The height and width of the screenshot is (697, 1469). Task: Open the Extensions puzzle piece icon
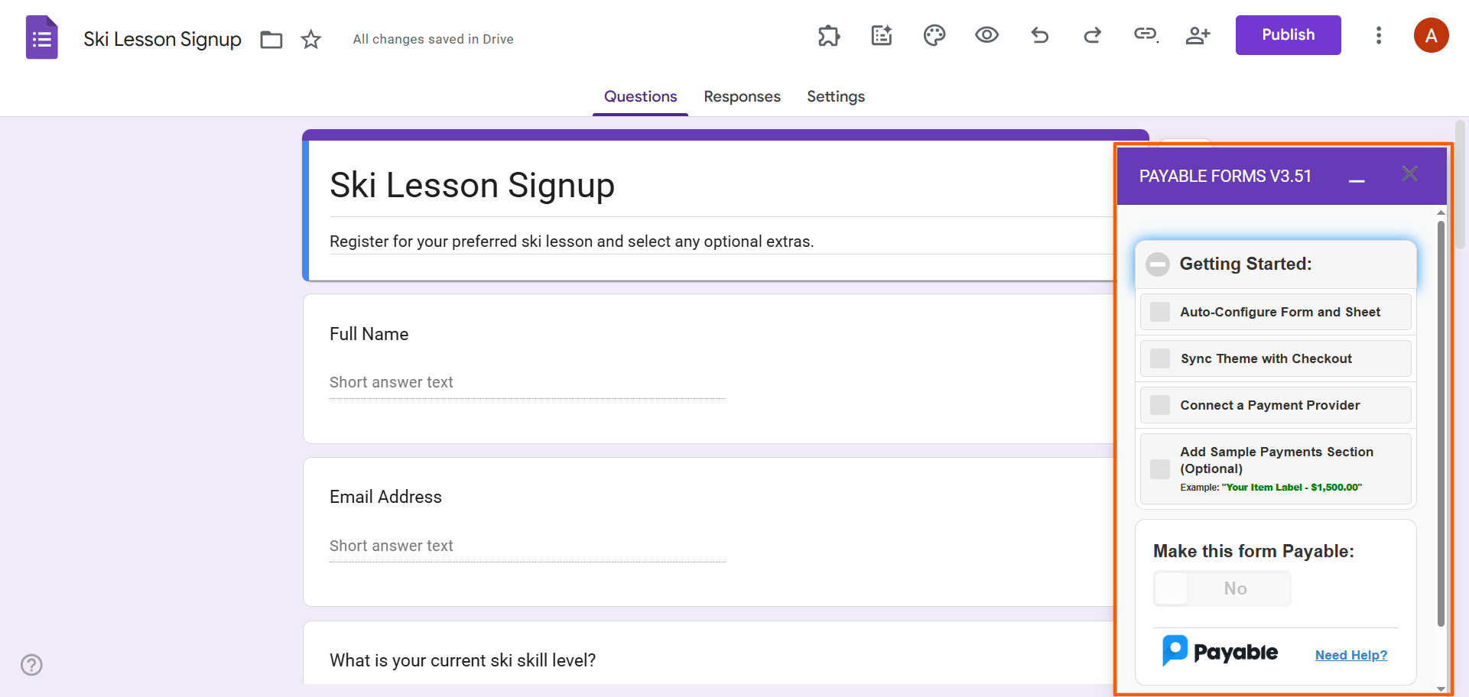(x=829, y=35)
